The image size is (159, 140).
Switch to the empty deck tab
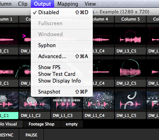pos(72,124)
